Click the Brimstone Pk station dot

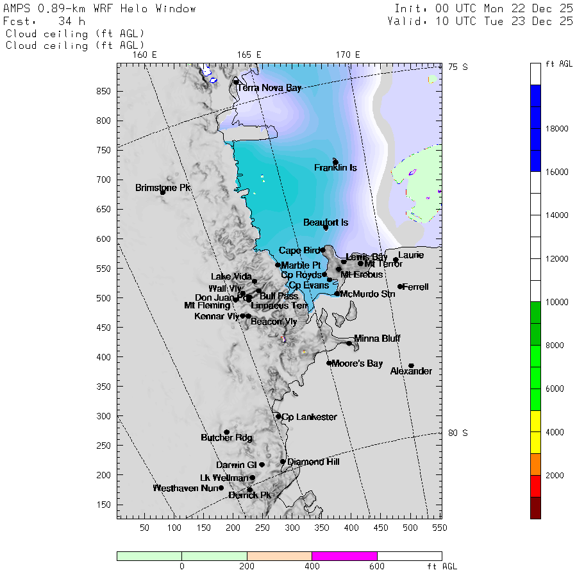tap(163, 192)
